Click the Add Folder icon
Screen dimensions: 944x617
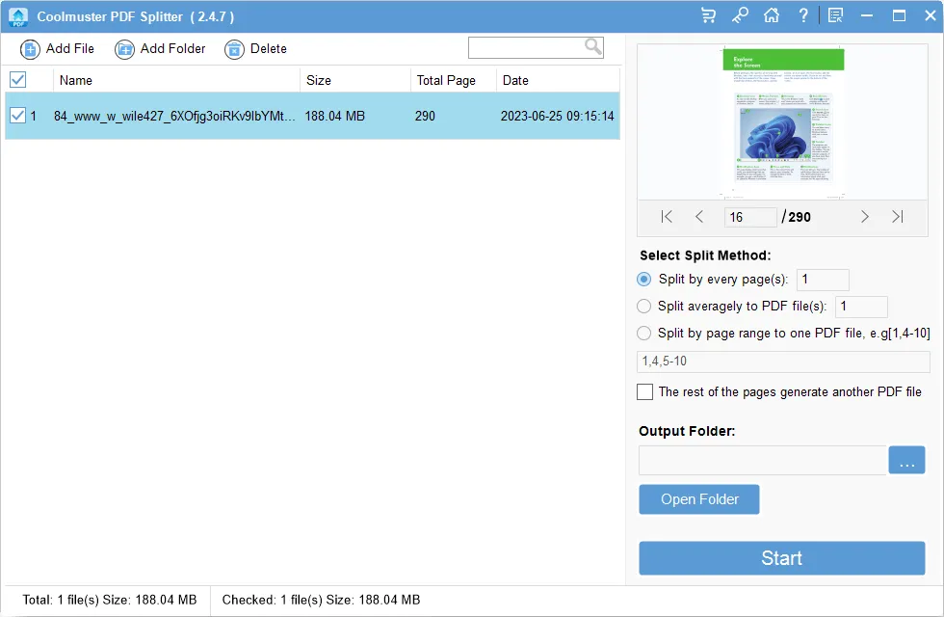pos(124,49)
